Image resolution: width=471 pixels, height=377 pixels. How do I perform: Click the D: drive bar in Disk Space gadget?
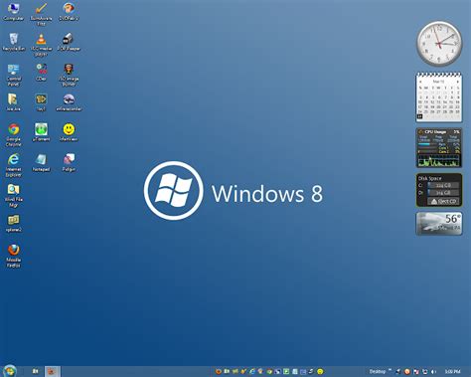(443, 193)
